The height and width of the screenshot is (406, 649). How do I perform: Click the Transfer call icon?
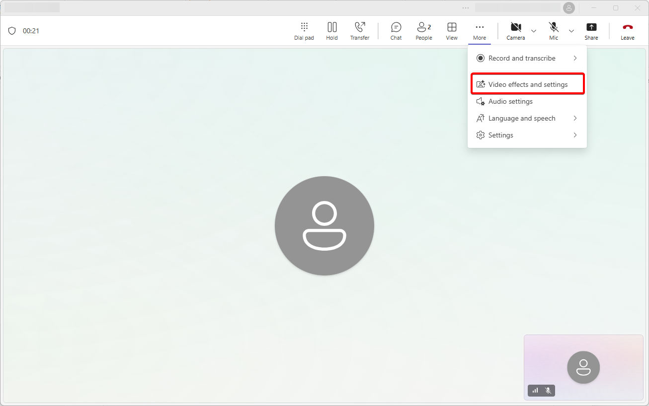pyautogui.click(x=360, y=31)
